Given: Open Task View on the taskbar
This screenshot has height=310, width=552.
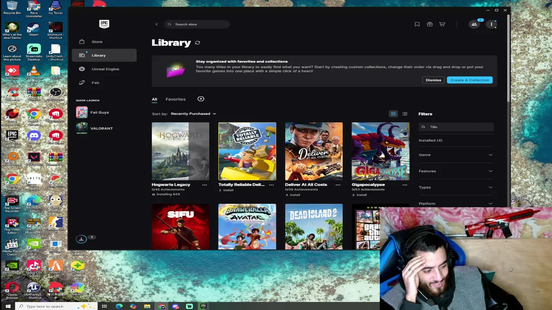Looking at the screenshot, I should (x=104, y=306).
